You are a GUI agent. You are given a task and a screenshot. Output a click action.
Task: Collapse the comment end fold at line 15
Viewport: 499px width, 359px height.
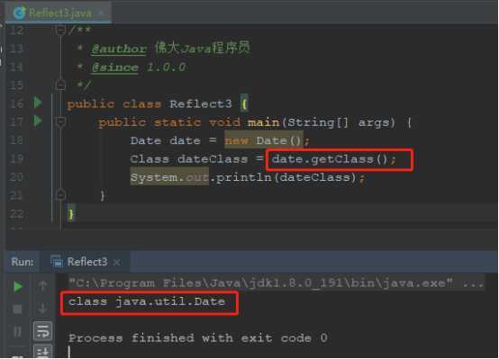(60, 85)
